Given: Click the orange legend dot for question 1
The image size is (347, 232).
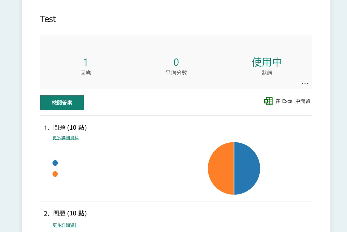Looking at the screenshot, I should point(55,174).
